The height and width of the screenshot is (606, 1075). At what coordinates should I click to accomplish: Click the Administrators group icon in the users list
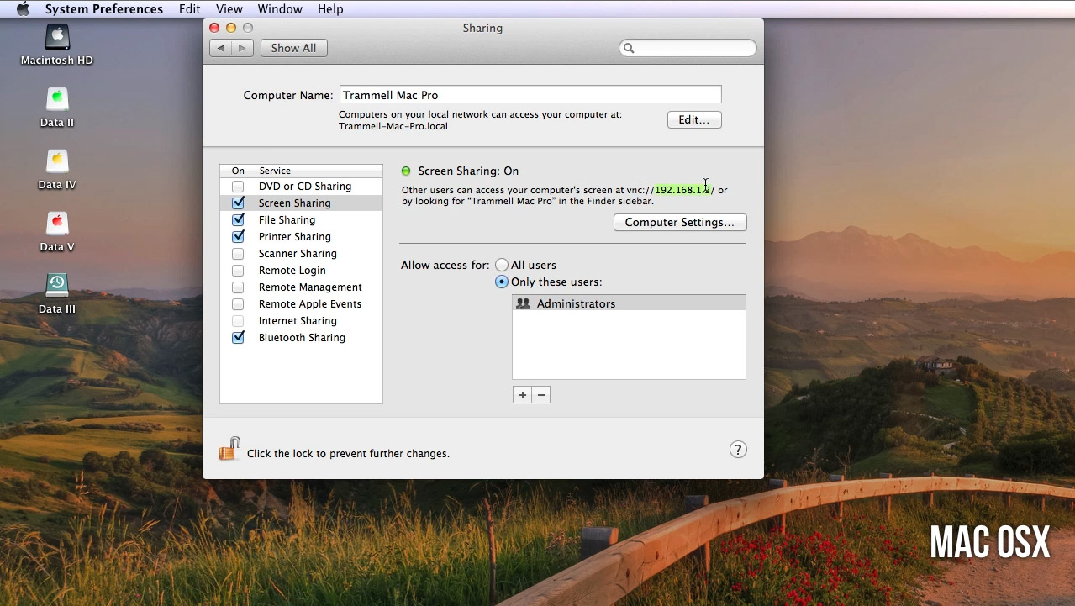click(524, 303)
